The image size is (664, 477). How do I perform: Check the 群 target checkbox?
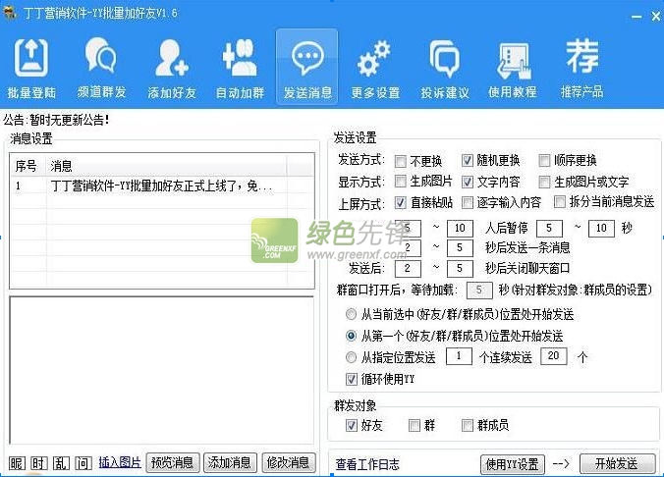point(415,425)
